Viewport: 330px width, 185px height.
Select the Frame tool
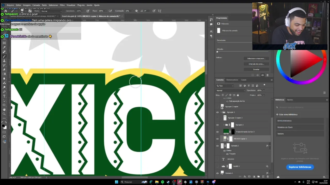coord(4,43)
